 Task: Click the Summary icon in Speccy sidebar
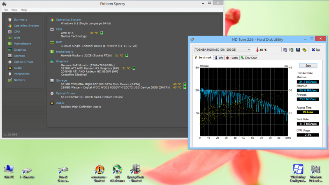(9, 19)
